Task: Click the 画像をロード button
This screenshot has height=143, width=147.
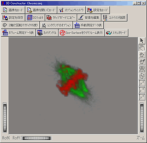Action: tap(13, 10)
